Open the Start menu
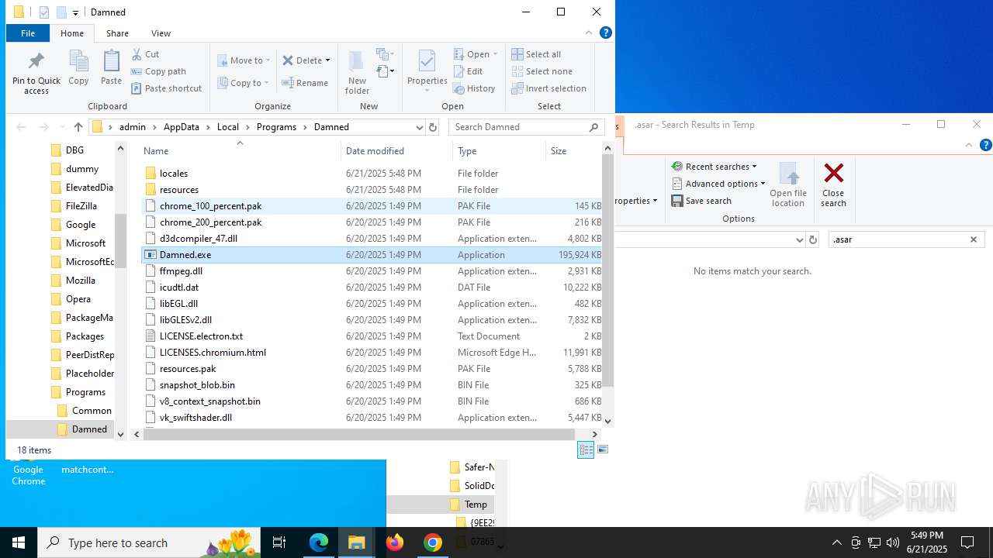Screen dimensions: 993x558 click(x=19, y=542)
